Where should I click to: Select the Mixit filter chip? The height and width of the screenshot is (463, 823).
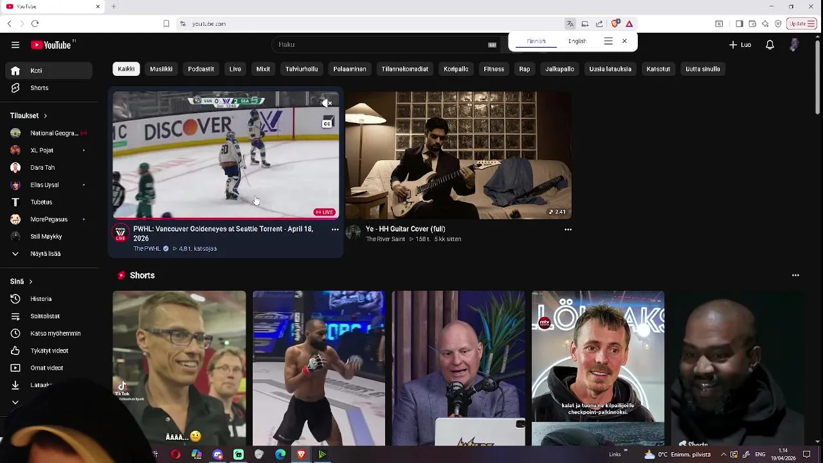263,69
